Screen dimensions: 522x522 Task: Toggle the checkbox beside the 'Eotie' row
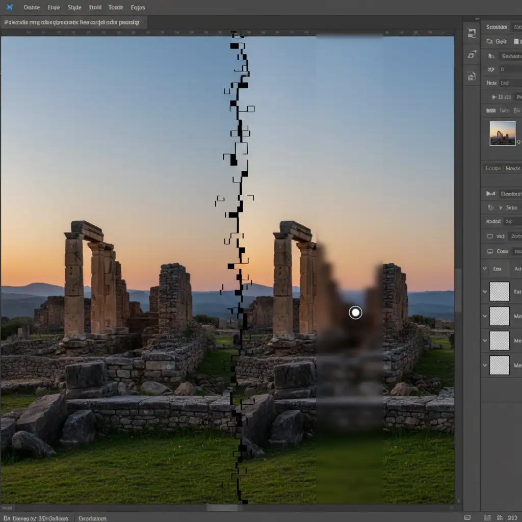490,251
